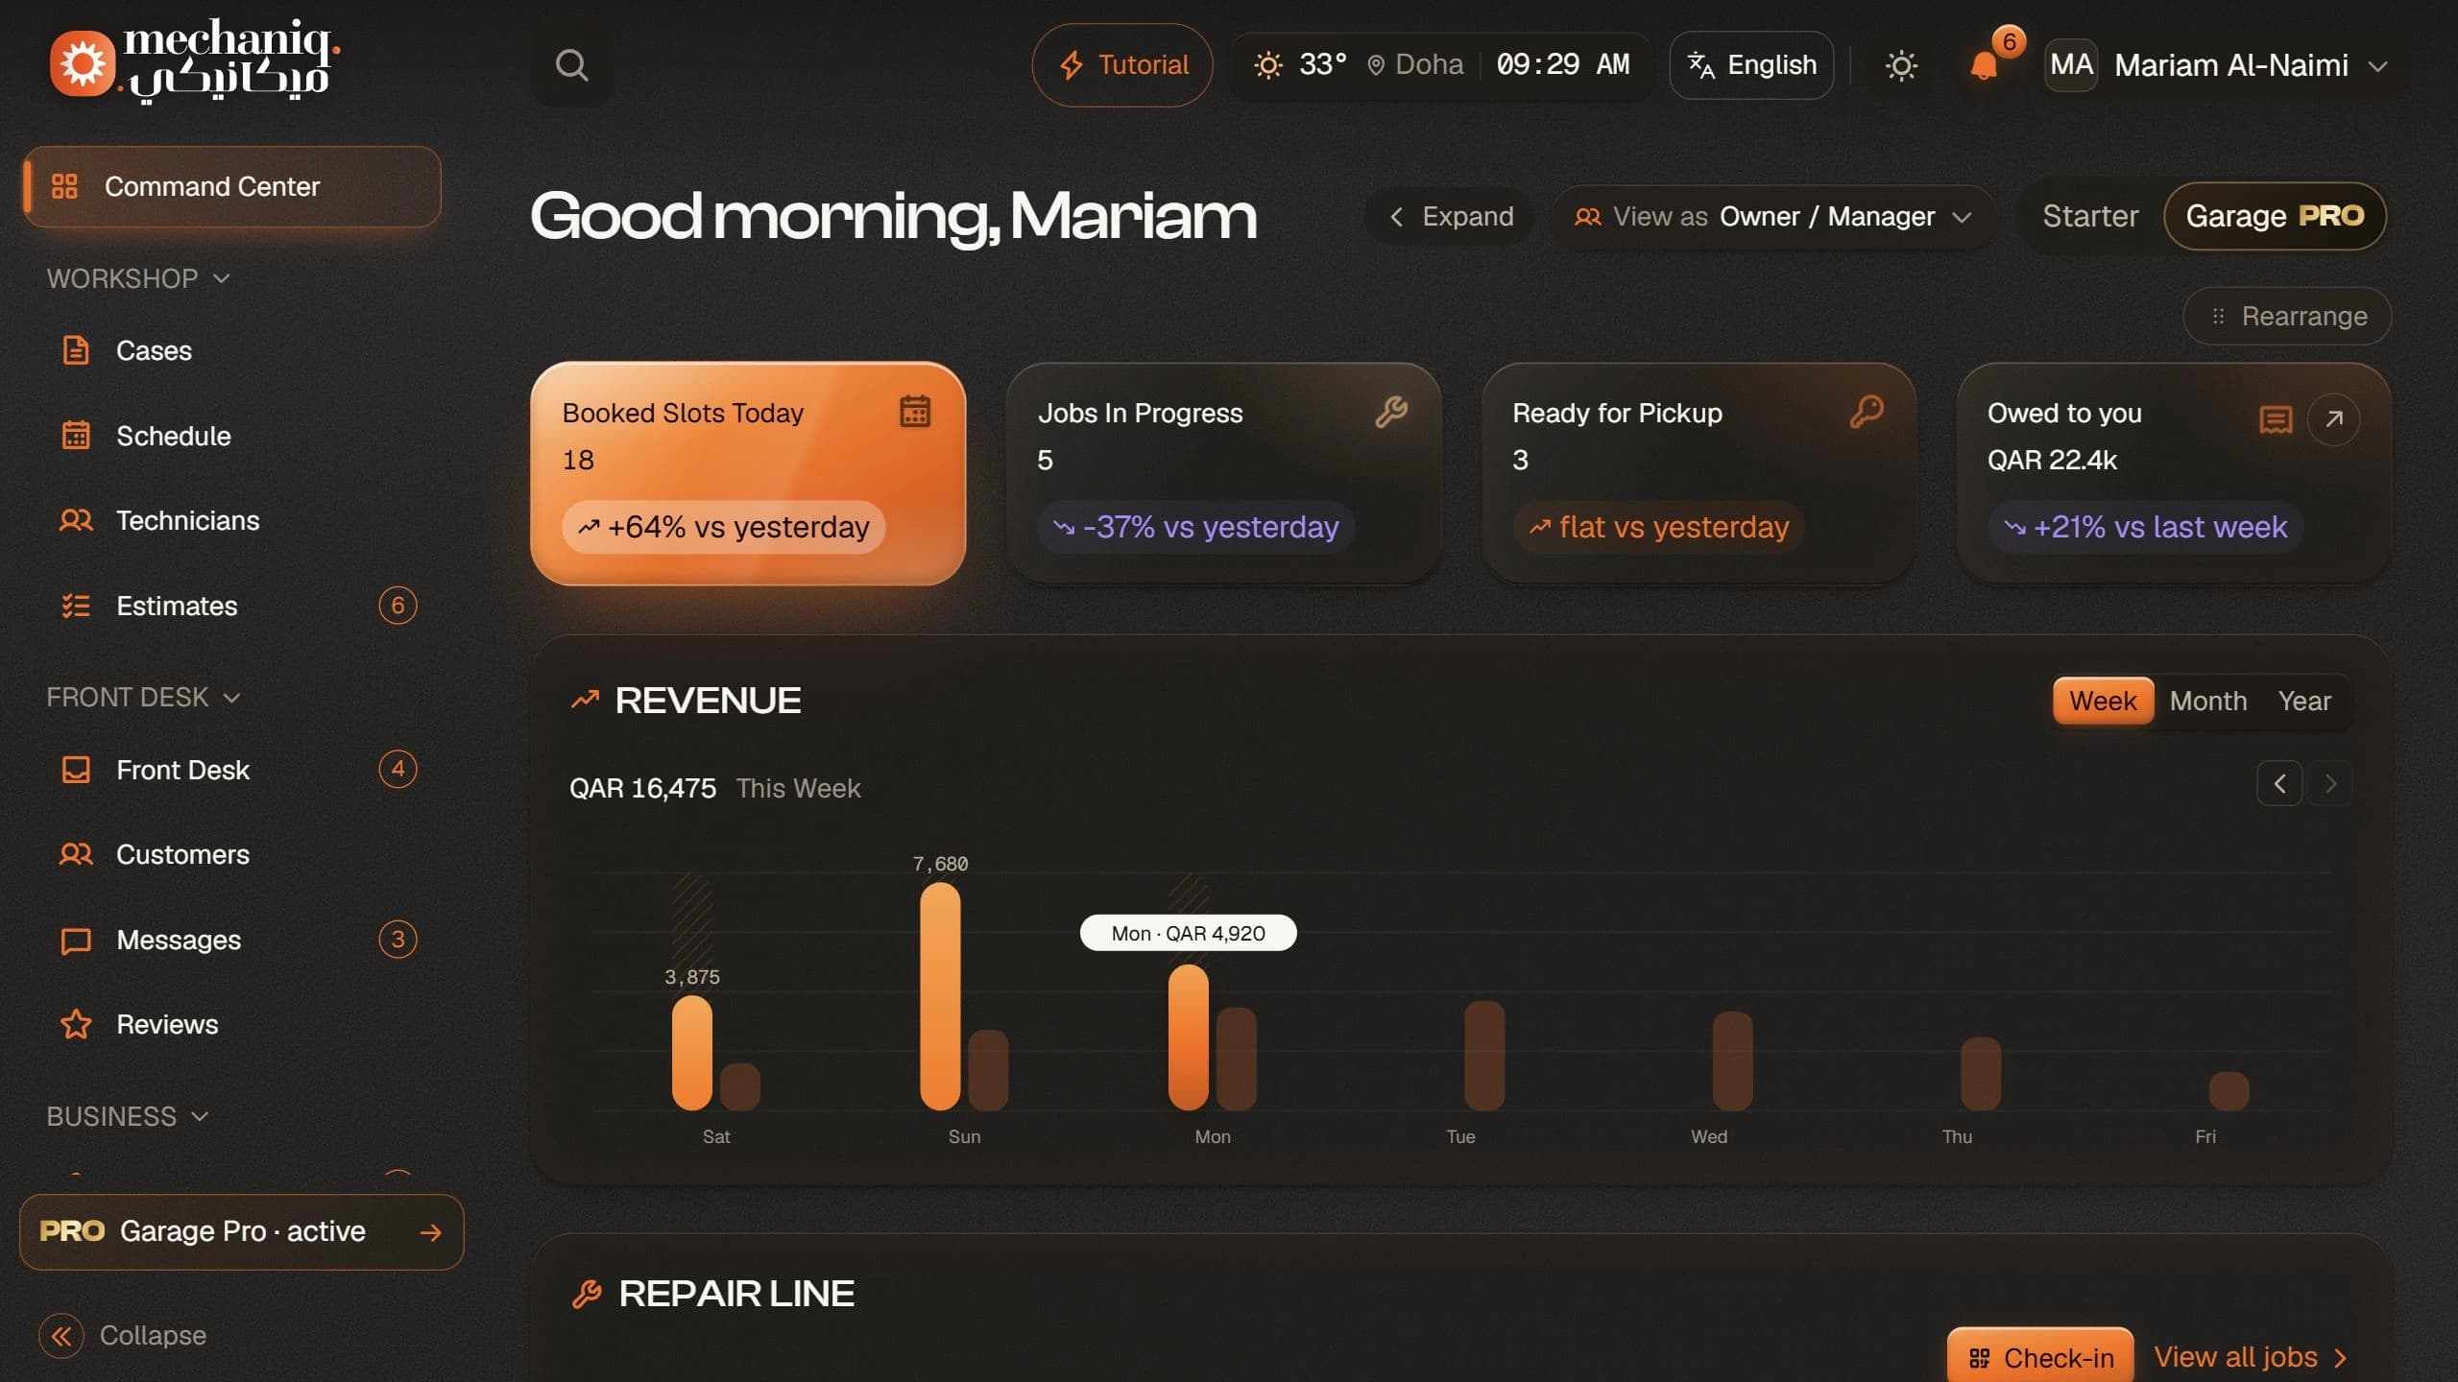Screen dimensions: 2458x1382
Task: Switch revenue chart to Month
Action: coord(2208,701)
